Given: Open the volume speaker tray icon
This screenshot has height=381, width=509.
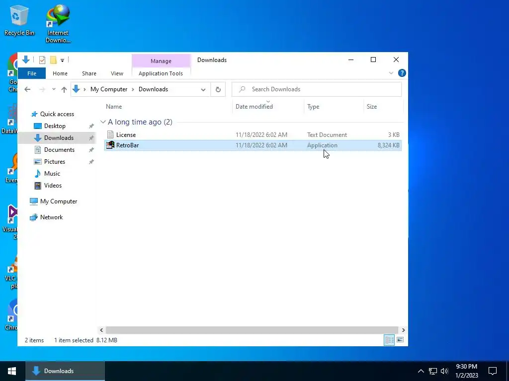Looking at the screenshot, I should [444, 371].
